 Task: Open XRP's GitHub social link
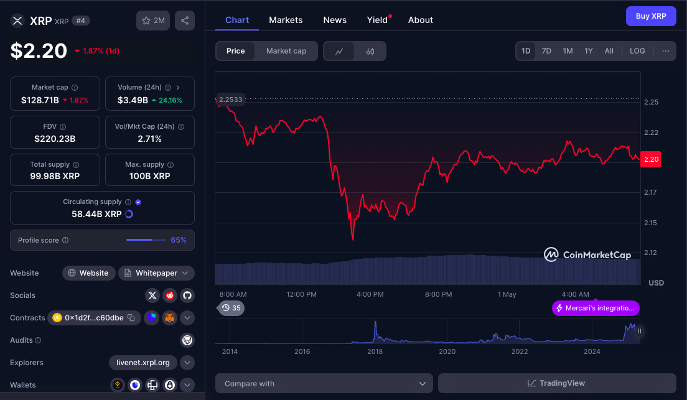(x=187, y=295)
